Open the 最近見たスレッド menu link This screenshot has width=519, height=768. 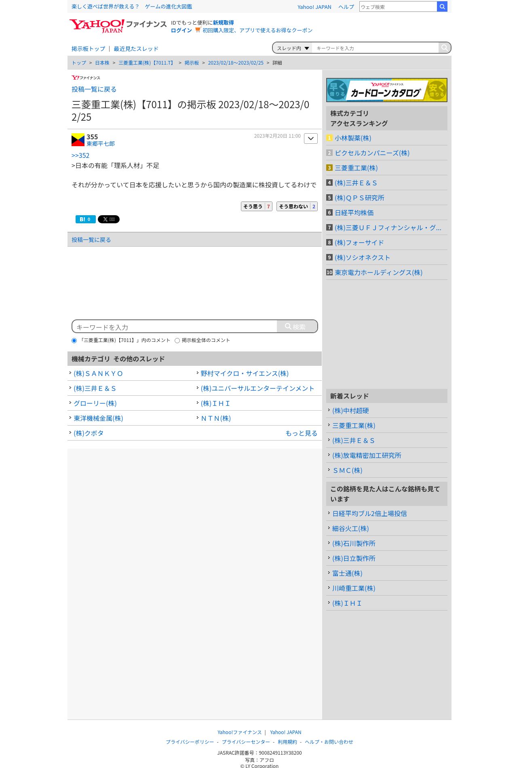click(x=136, y=49)
